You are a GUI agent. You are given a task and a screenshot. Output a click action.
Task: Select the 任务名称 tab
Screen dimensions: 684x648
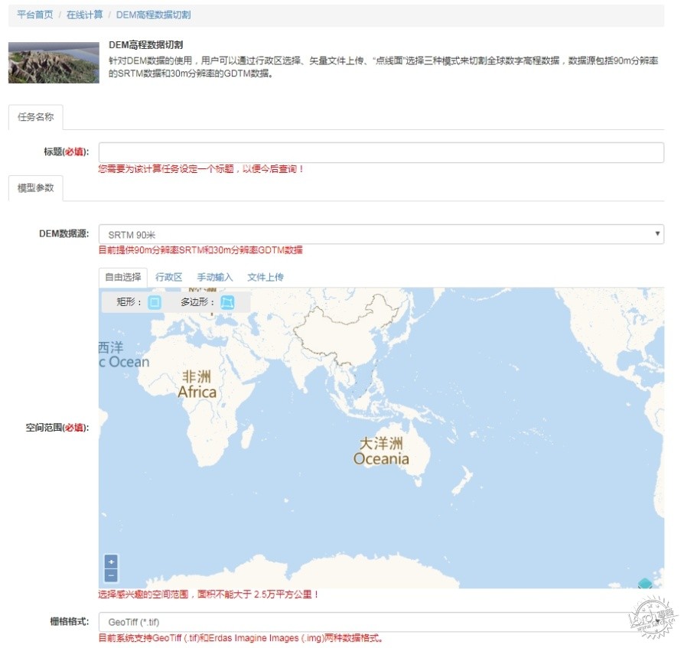(x=36, y=117)
